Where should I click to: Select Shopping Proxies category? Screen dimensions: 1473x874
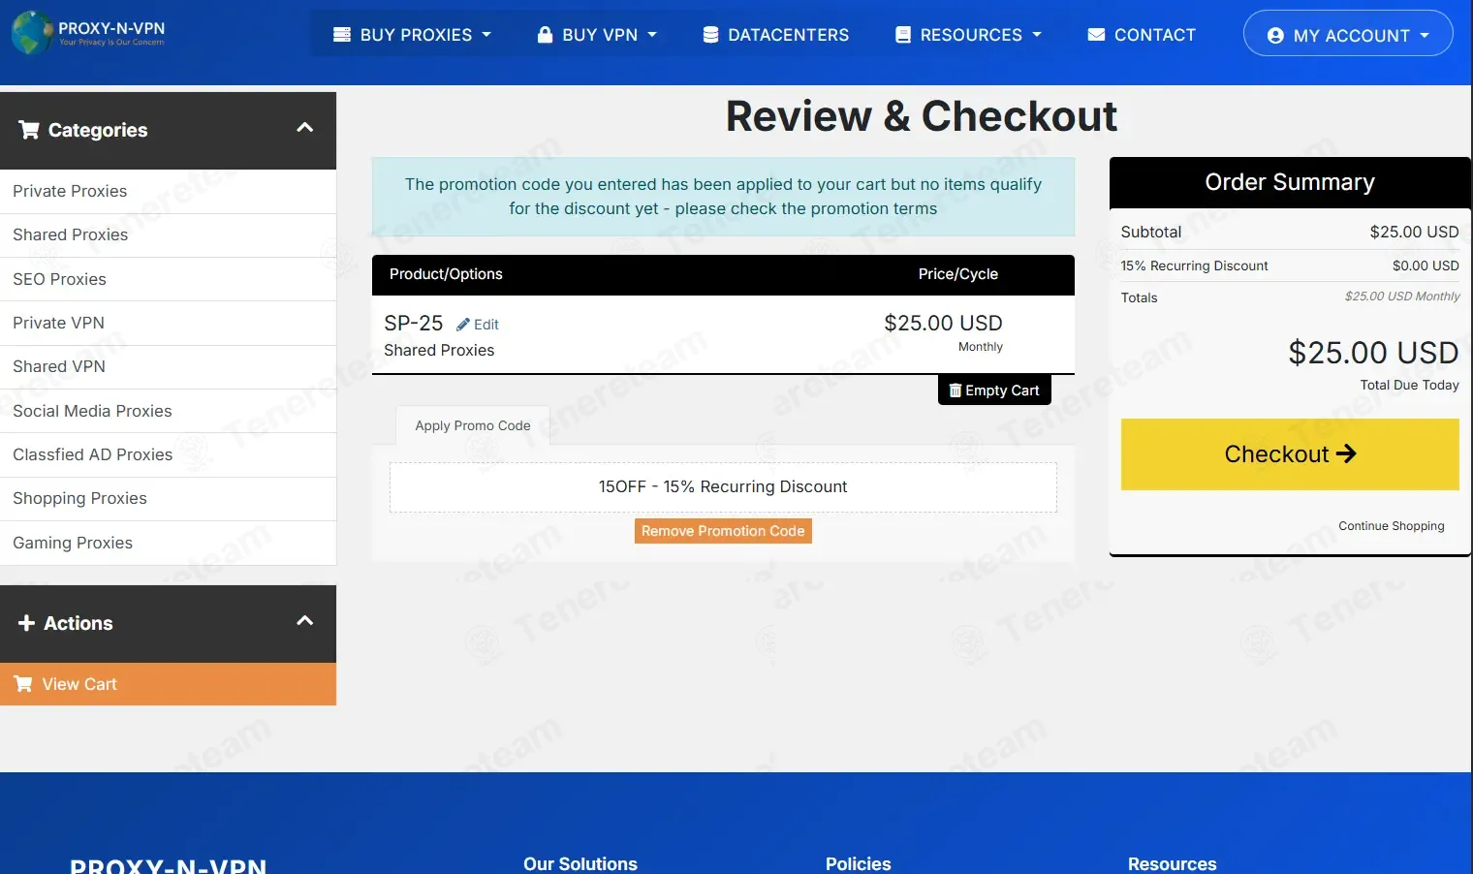(168, 499)
